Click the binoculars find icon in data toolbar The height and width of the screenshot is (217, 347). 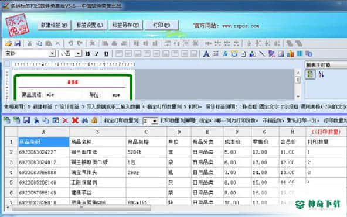coord(85,120)
